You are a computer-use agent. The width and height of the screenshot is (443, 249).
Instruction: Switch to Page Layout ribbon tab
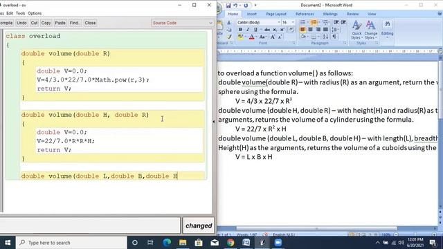pyautogui.click(x=276, y=14)
